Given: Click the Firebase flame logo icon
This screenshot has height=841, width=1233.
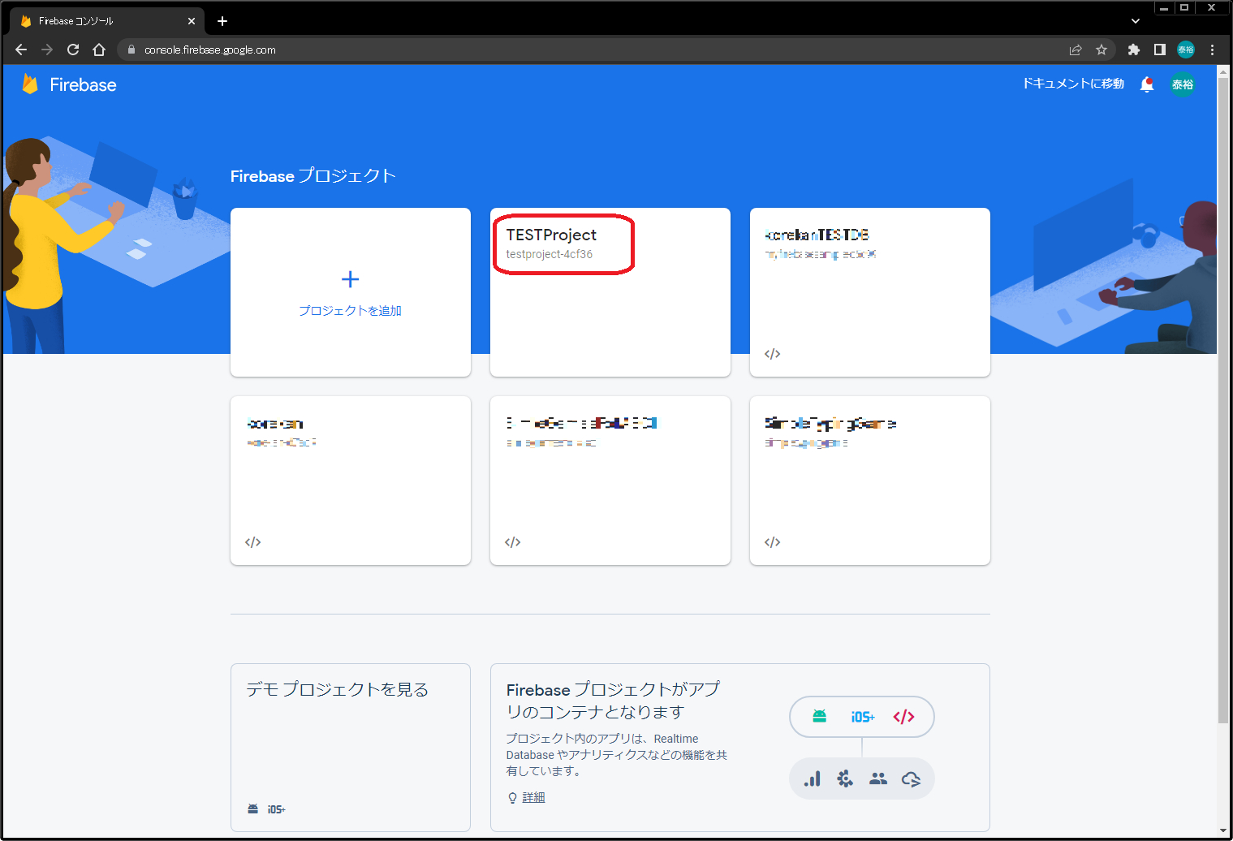Looking at the screenshot, I should coord(30,84).
